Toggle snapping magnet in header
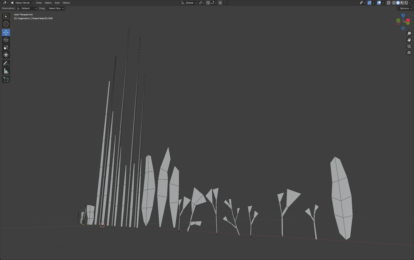 [x=208, y=3]
